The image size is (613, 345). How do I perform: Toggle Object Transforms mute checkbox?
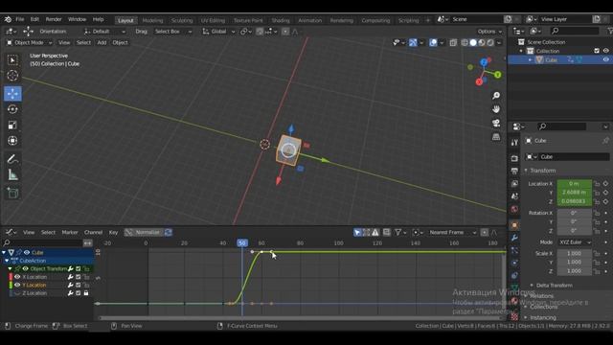click(x=79, y=268)
